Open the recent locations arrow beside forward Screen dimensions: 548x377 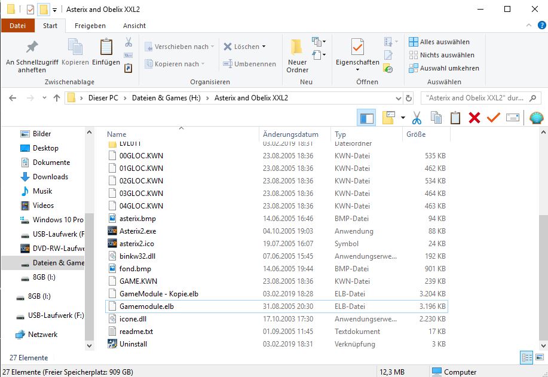pyautogui.click(x=44, y=98)
